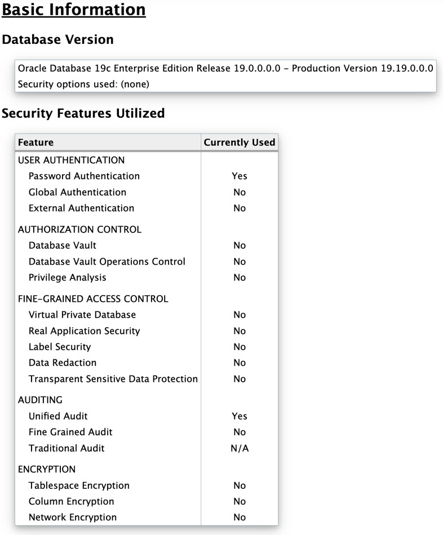
Task: Click the Currently Used column header
Action: tap(240, 142)
